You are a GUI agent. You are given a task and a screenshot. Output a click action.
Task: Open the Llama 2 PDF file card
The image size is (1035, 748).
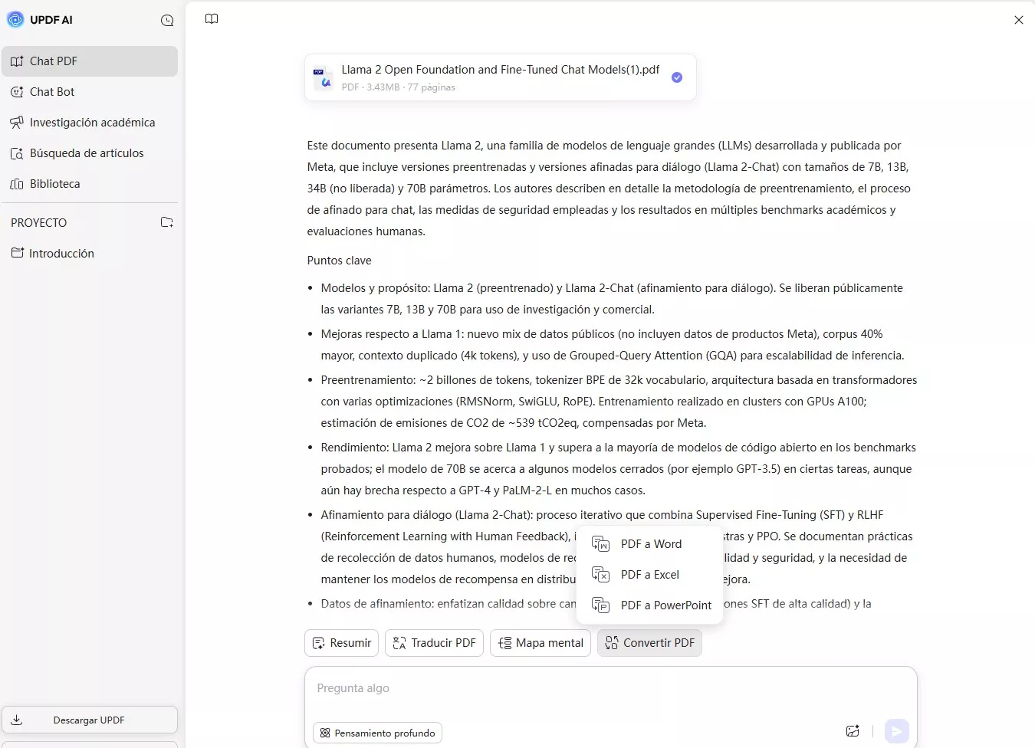point(501,77)
